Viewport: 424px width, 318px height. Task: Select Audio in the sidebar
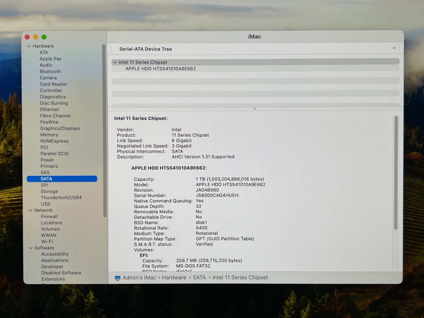click(46, 65)
